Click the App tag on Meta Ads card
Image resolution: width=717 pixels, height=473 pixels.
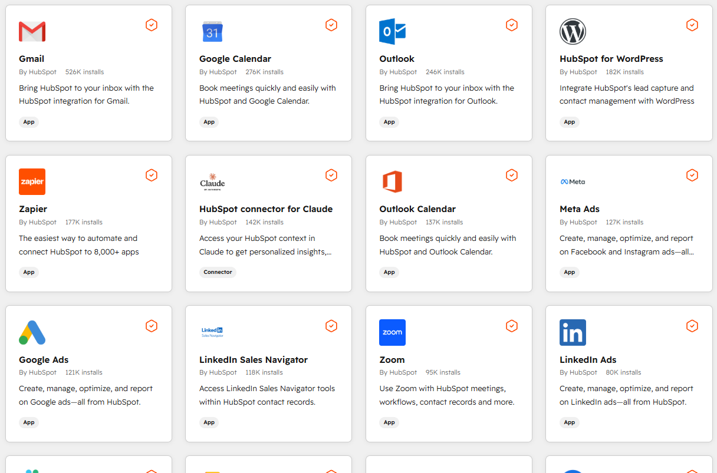pyautogui.click(x=570, y=272)
